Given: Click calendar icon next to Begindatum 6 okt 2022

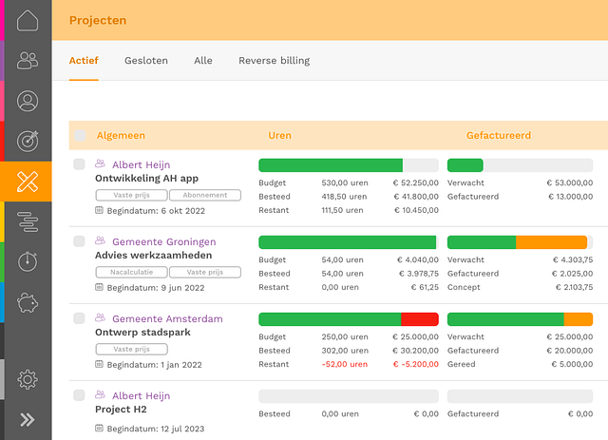Looking at the screenshot, I should (x=99, y=210).
